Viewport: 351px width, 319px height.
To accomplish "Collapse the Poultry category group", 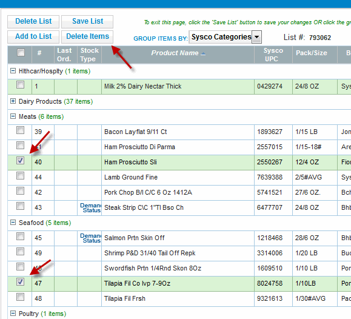I will click(x=13, y=314).
